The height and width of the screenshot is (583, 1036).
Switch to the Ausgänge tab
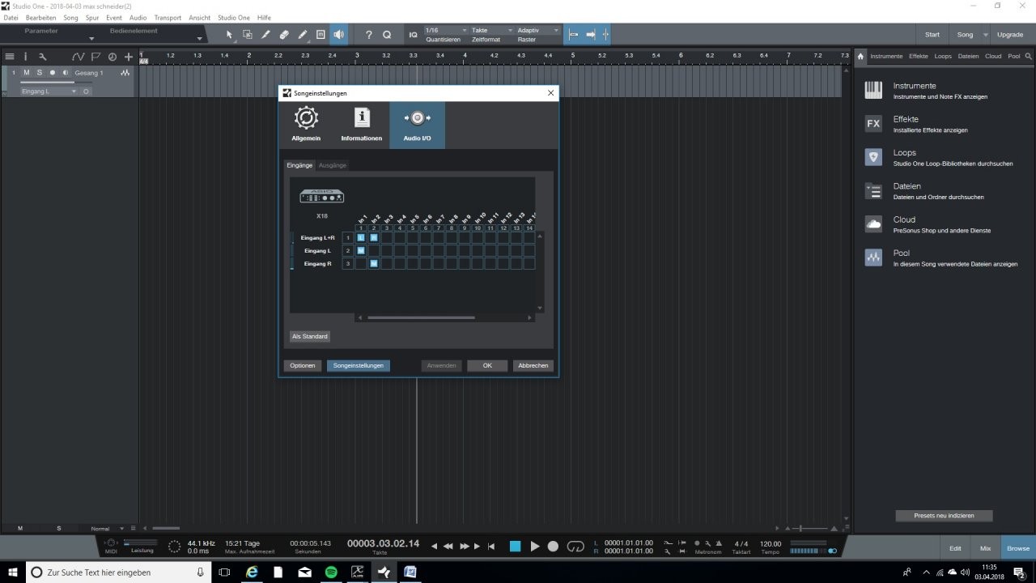coord(333,165)
